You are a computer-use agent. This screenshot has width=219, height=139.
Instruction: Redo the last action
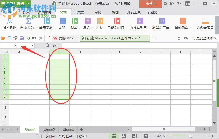40,38
